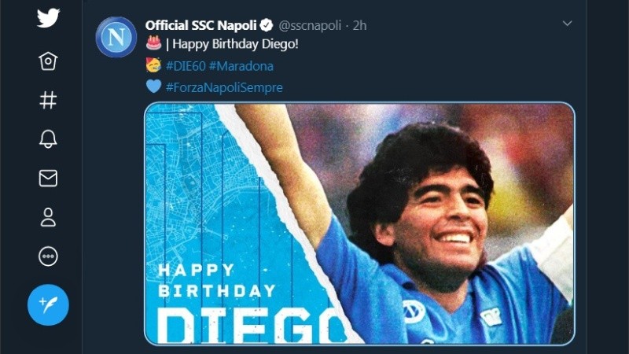This screenshot has height=354, width=629.
Task: Open the Explore hashtag icon
Action: pyautogui.click(x=48, y=100)
